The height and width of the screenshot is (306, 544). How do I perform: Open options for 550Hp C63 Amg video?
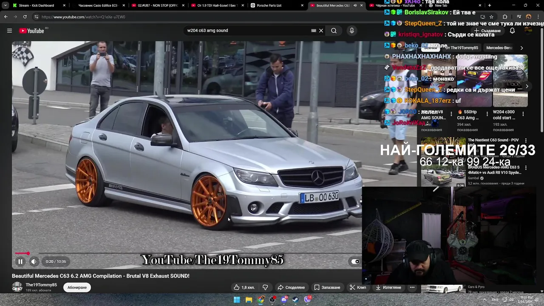pos(487,114)
